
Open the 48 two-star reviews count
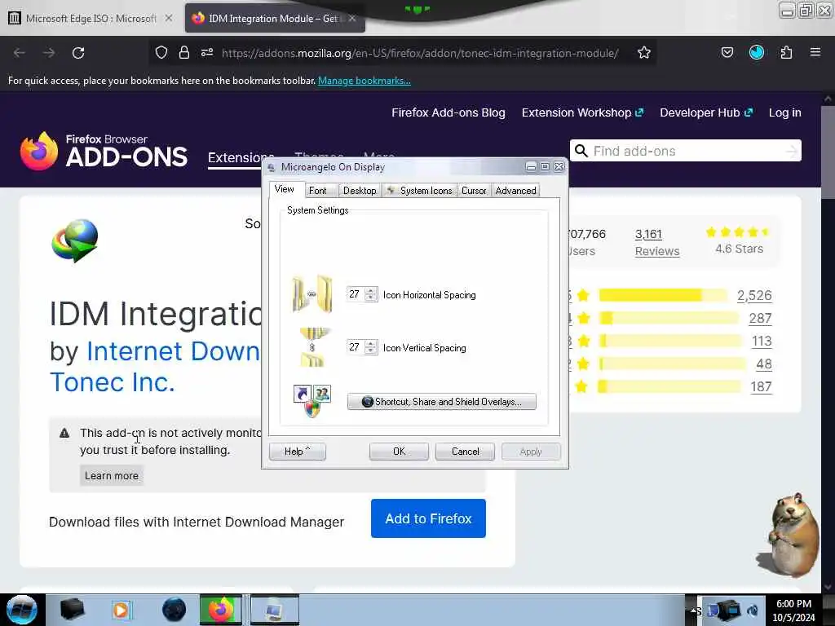763,364
